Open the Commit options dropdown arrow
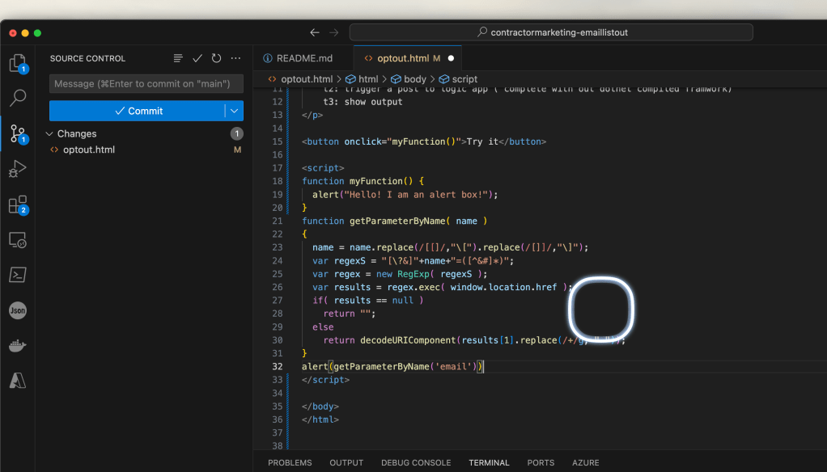The height and width of the screenshot is (472, 827). pyautogui.click(x=234, y=111)
